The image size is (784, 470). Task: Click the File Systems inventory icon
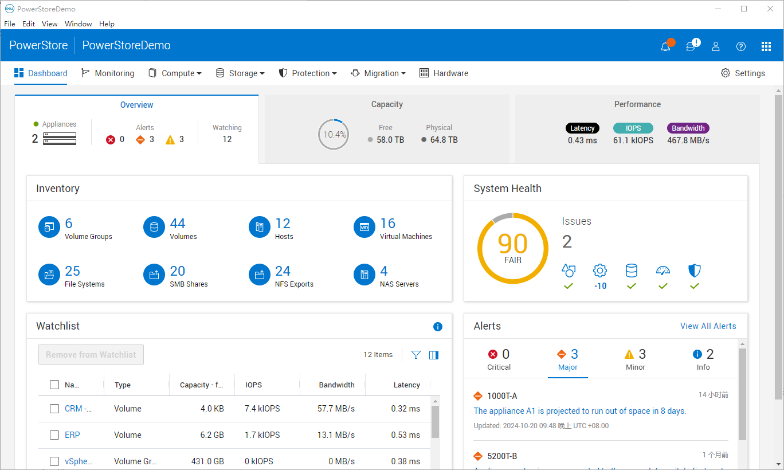click(49, 275)
